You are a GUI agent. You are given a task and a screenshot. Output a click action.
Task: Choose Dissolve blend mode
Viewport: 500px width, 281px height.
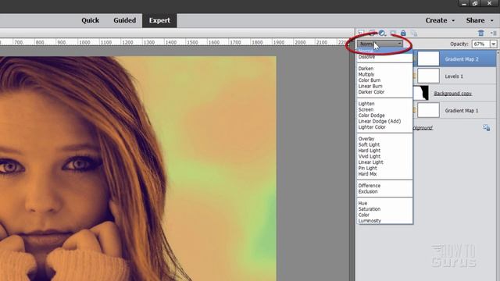coord(366,57)
